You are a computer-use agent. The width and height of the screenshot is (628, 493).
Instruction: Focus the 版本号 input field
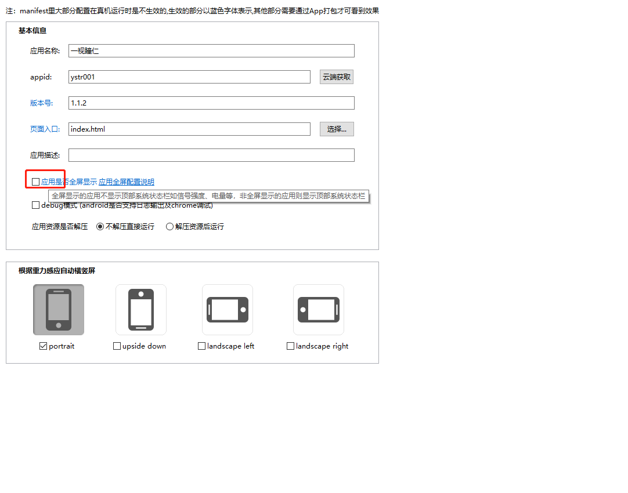211,103
